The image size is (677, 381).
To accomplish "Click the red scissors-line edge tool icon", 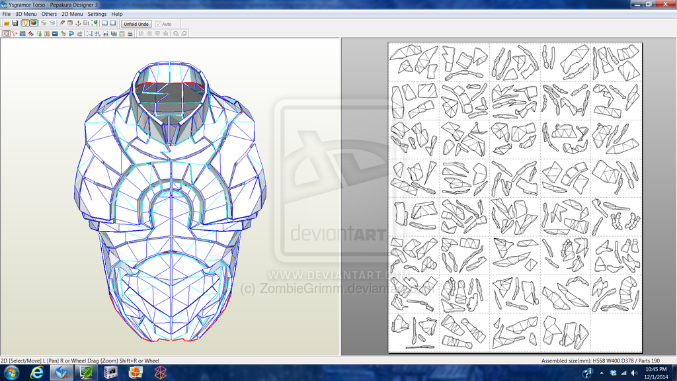I will (x=15, y=33).
